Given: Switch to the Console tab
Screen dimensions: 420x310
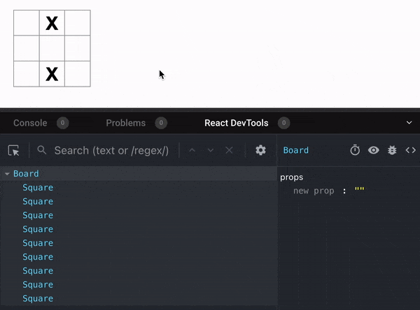Looking at the screenshot, I should pyautogui.click(x=30, y=123).
